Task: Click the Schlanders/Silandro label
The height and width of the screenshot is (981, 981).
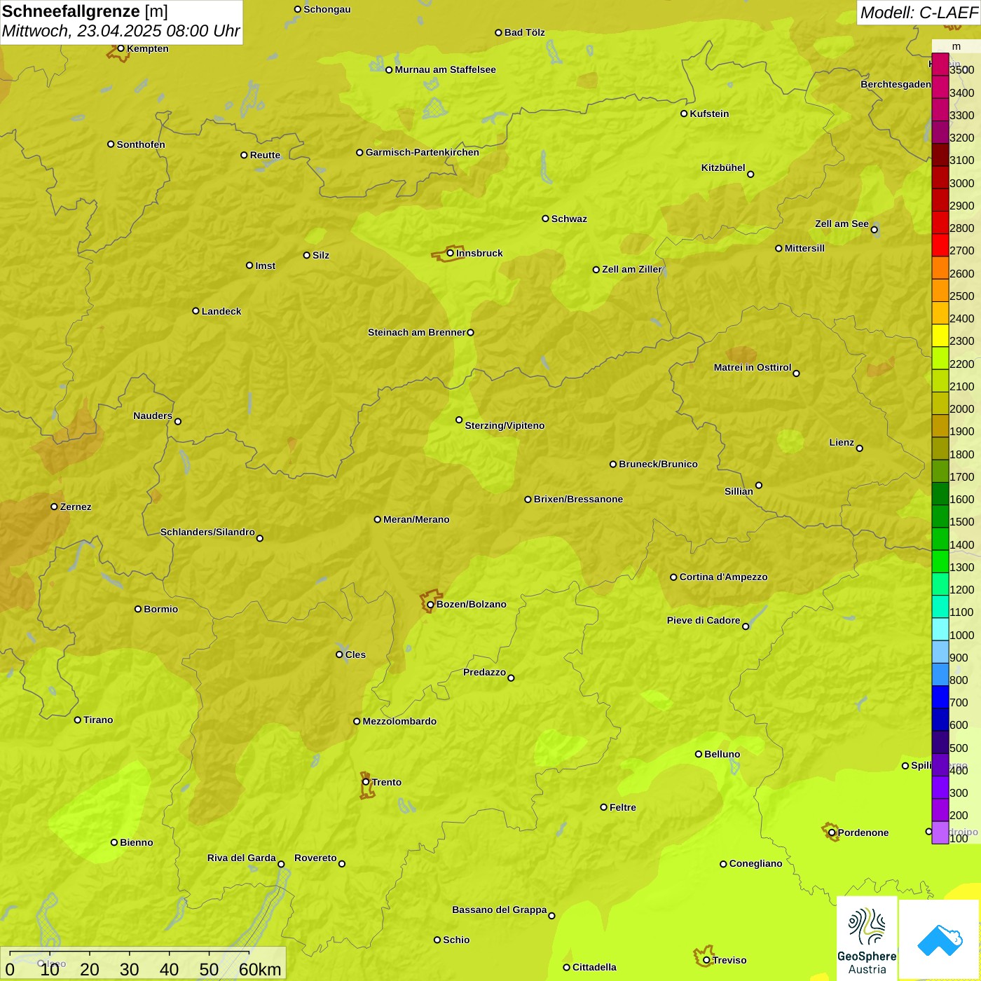Action: 207,532
